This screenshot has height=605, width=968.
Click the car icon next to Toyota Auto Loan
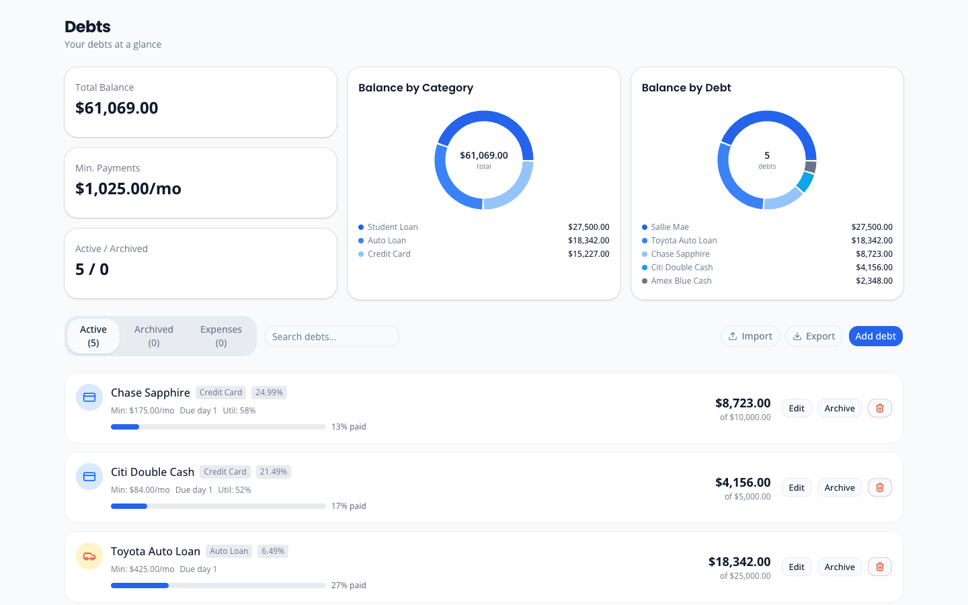[89, 556]
